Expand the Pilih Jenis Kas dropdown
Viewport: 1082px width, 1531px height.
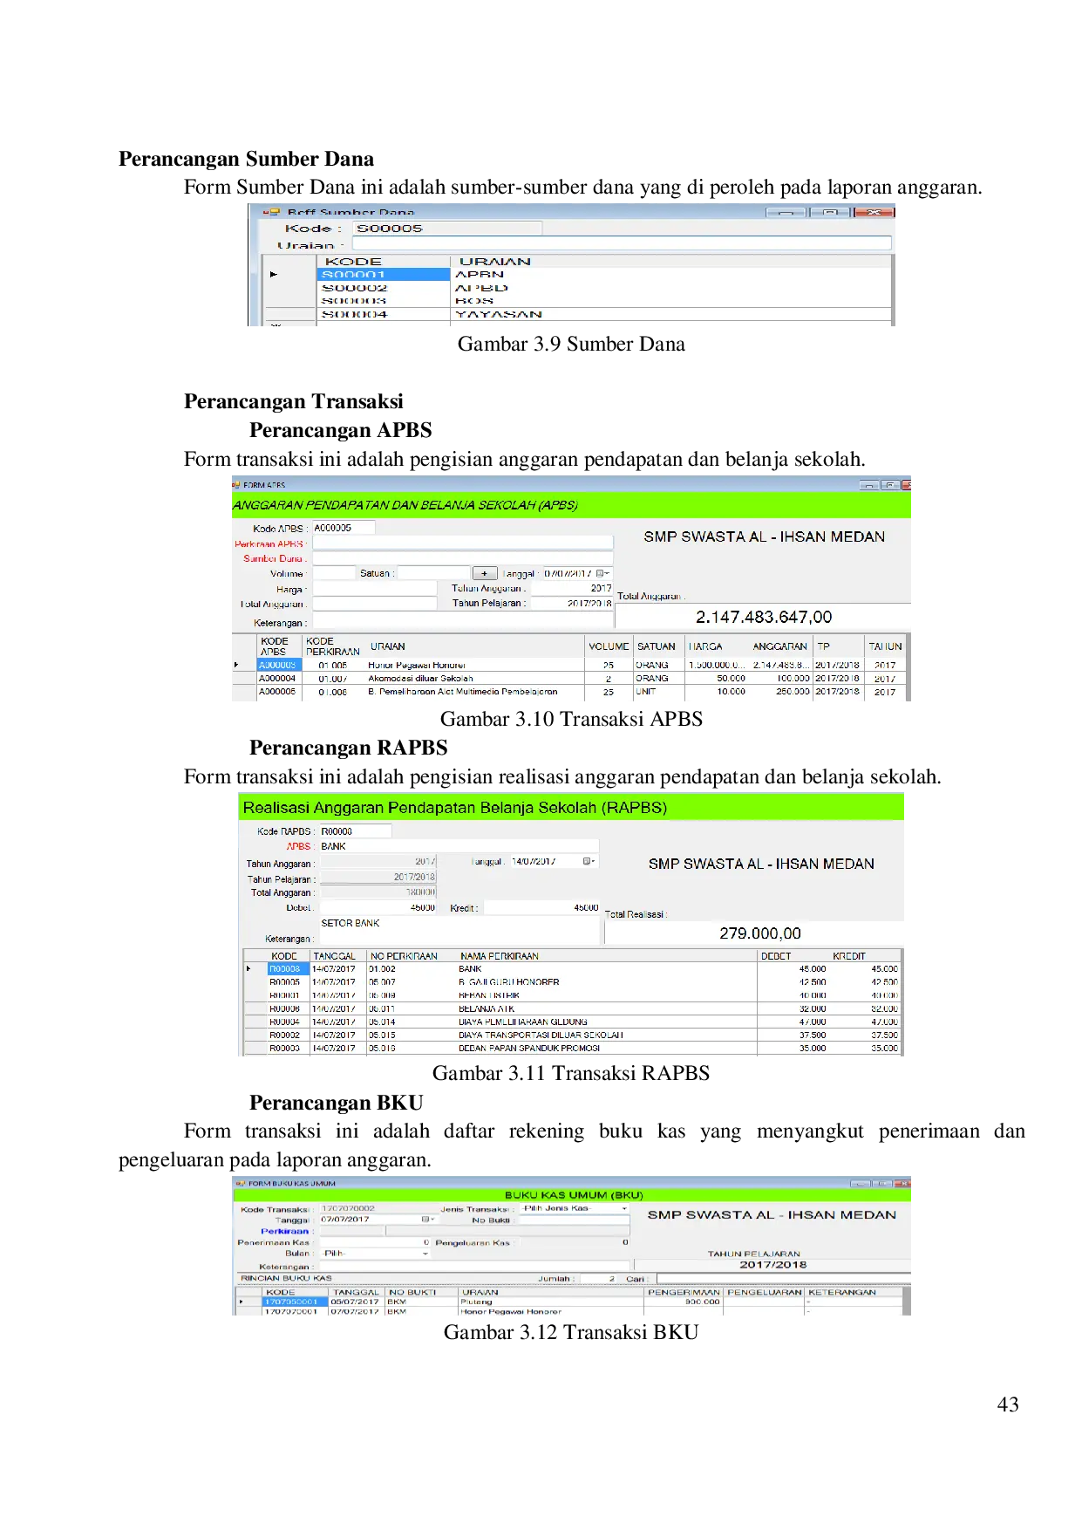(624, 1208)
